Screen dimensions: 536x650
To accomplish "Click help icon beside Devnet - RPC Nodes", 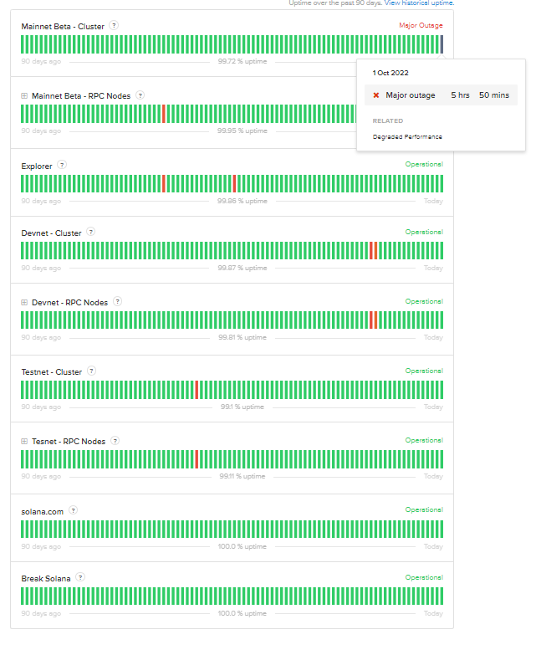I will (x=117, y=301).
